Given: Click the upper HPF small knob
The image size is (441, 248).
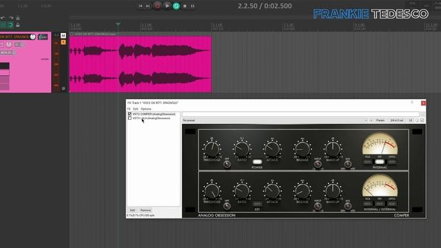Looking at the screenshot, I should pos(227,164).
